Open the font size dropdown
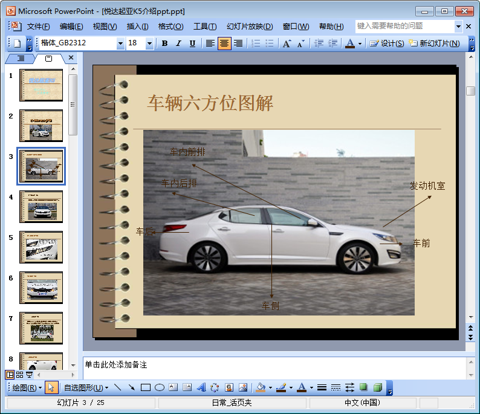The height and width of the screenshot is (414, 480). click(x=149, y=44)
